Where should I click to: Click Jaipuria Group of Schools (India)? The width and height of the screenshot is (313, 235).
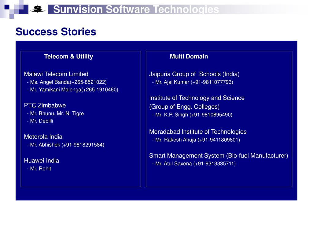tap(194, 74)
